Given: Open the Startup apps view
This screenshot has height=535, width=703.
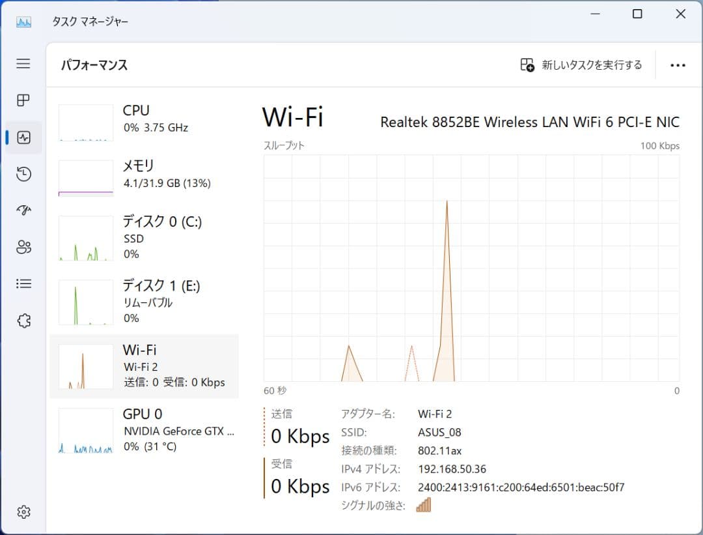Looking at the screenshot, I should click(x=23, y=210).
